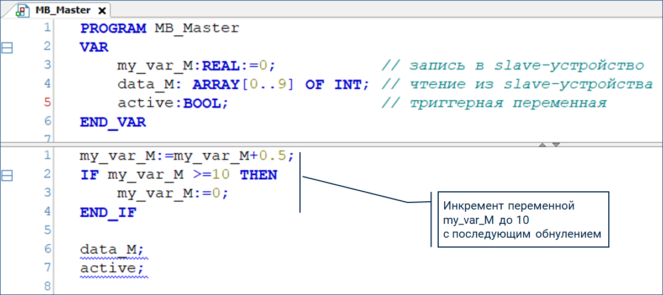Image resolution: width=663 pixels, height=295 pixels.
Task: Click the down arrow on pane splitter
Action: pos(556,145)
